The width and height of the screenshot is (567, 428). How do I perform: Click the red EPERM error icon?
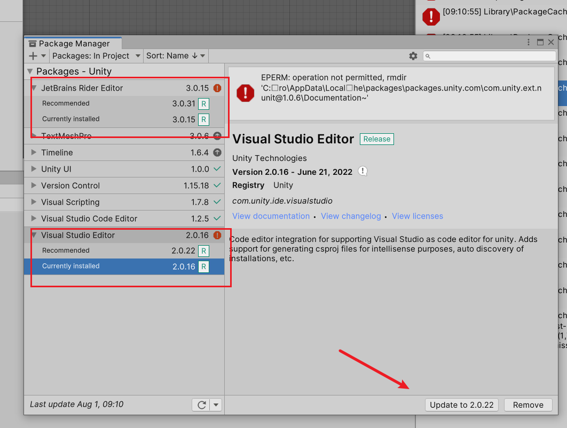click(246, 93)
